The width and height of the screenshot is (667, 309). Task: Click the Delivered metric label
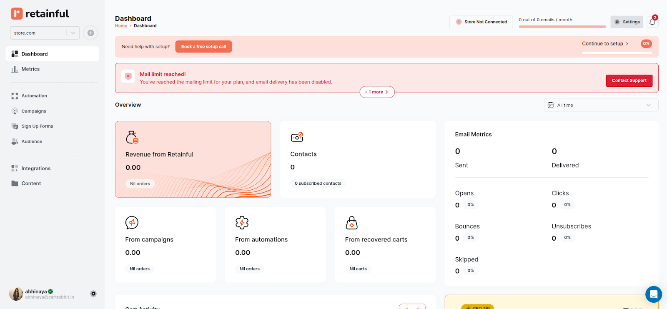pyautogui.click(x=565, y=166)
